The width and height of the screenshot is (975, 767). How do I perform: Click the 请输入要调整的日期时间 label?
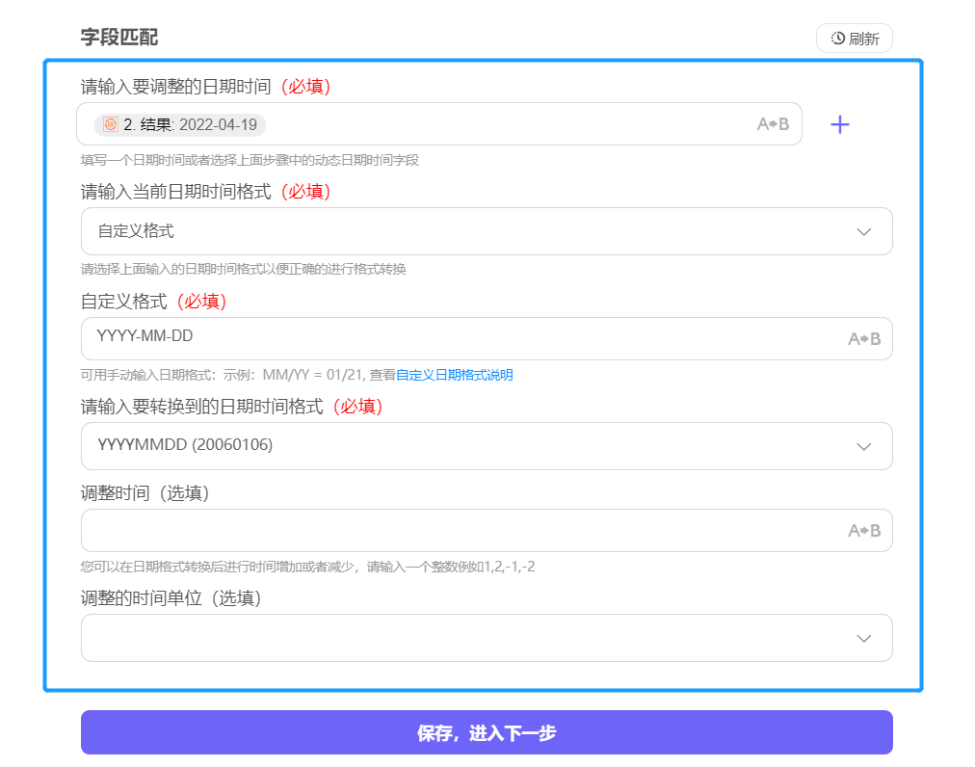[176, 87]
